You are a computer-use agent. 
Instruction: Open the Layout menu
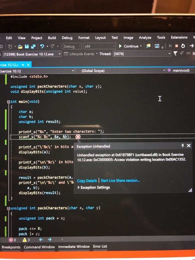(x=100, y=38)
